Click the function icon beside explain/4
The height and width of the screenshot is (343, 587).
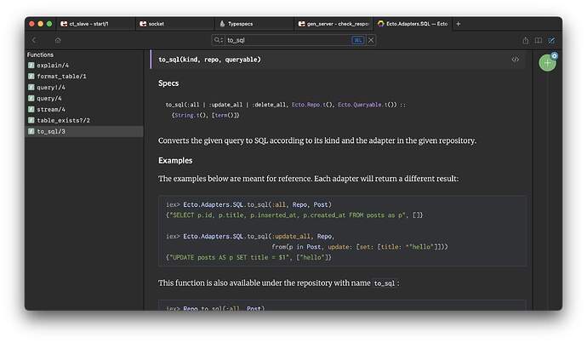click(31, 66)
